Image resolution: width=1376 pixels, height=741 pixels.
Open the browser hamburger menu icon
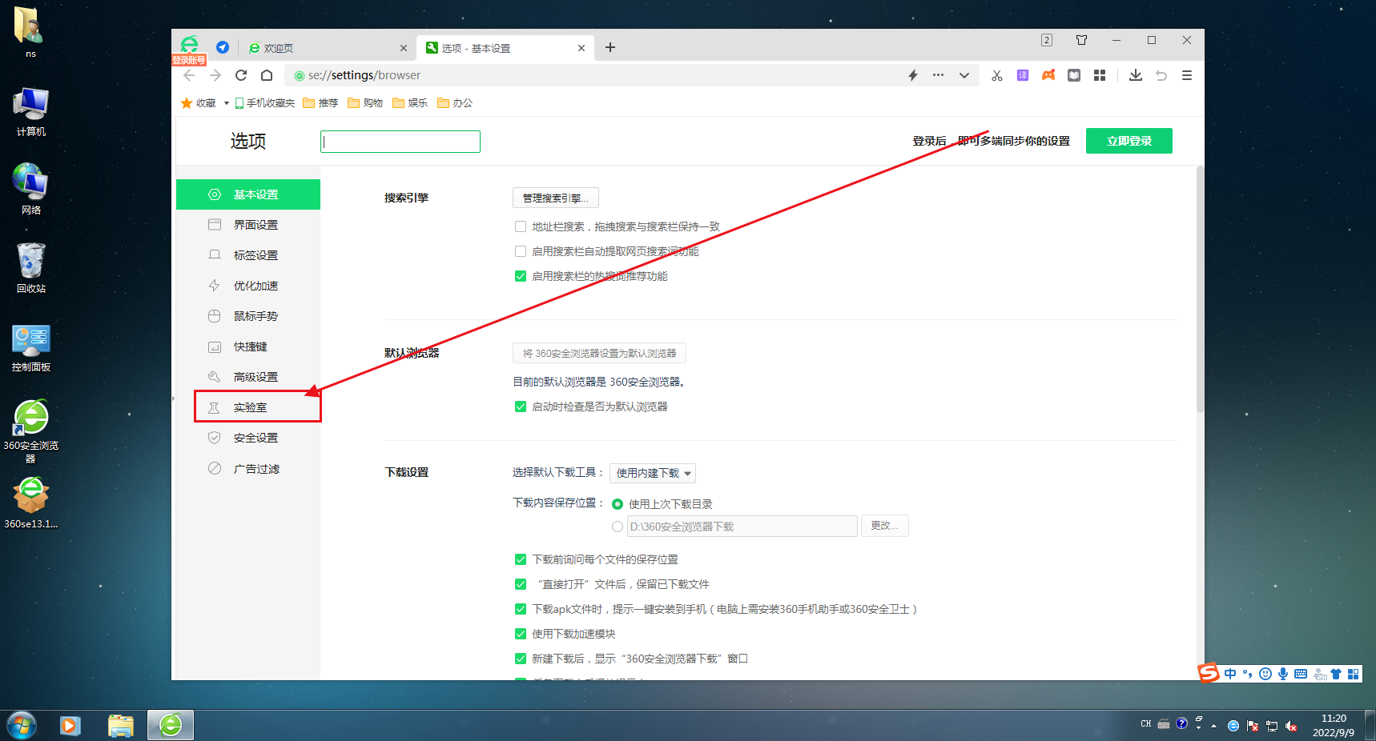coord(1187,75)
